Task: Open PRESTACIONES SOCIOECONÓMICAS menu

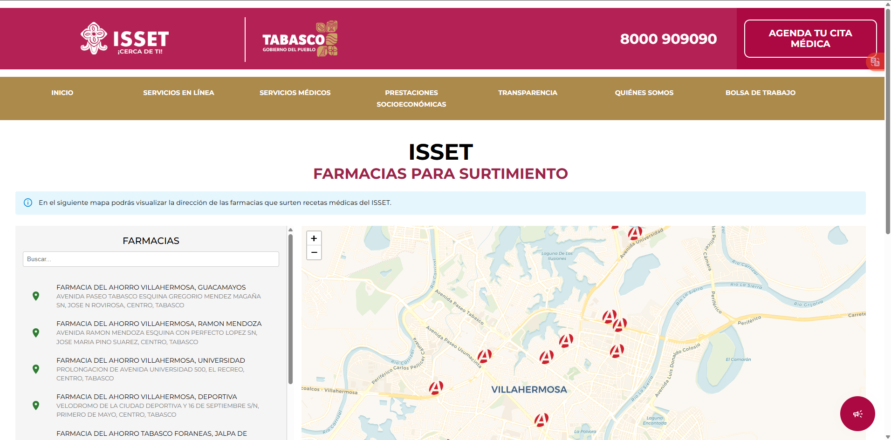Action: (x=411, y=98)
